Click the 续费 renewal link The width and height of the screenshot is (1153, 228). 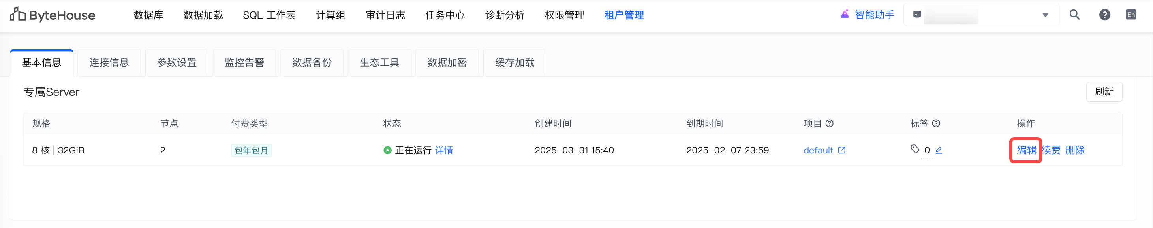(x=1052, y=150)
